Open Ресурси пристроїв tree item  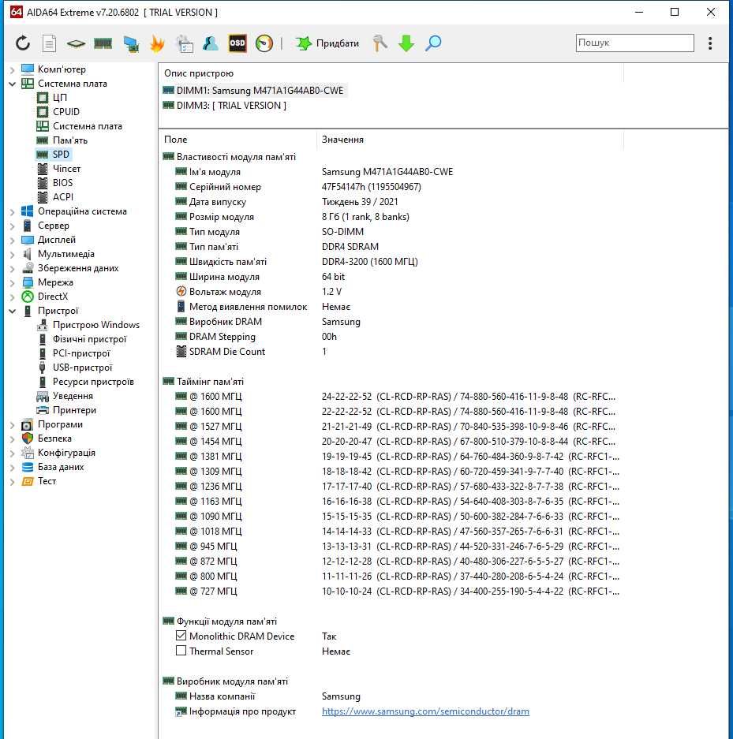[93, 381]
